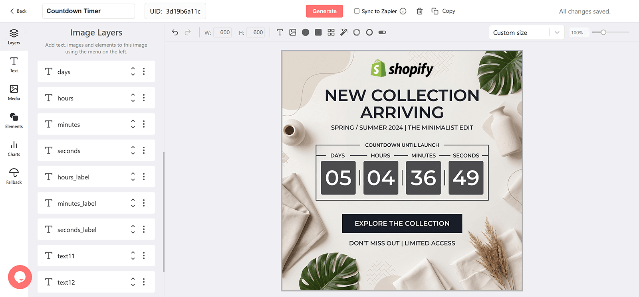Open the magic wand tool
Screen dimensions: 639x297
(344, 32)
